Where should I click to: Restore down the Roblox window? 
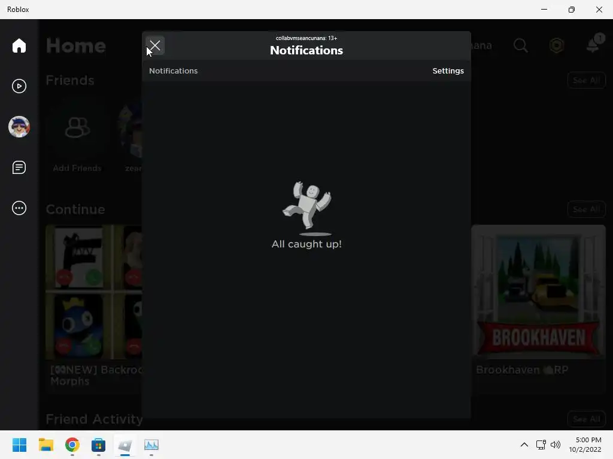pyautogui.click(x=572, y=10)
